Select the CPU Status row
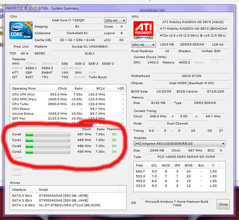The height and width of the screenshot is (220, 239). coord(68,109)
